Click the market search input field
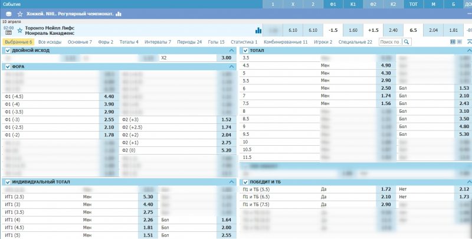Viewport: 472px width, 239px height. click(391, 42)
